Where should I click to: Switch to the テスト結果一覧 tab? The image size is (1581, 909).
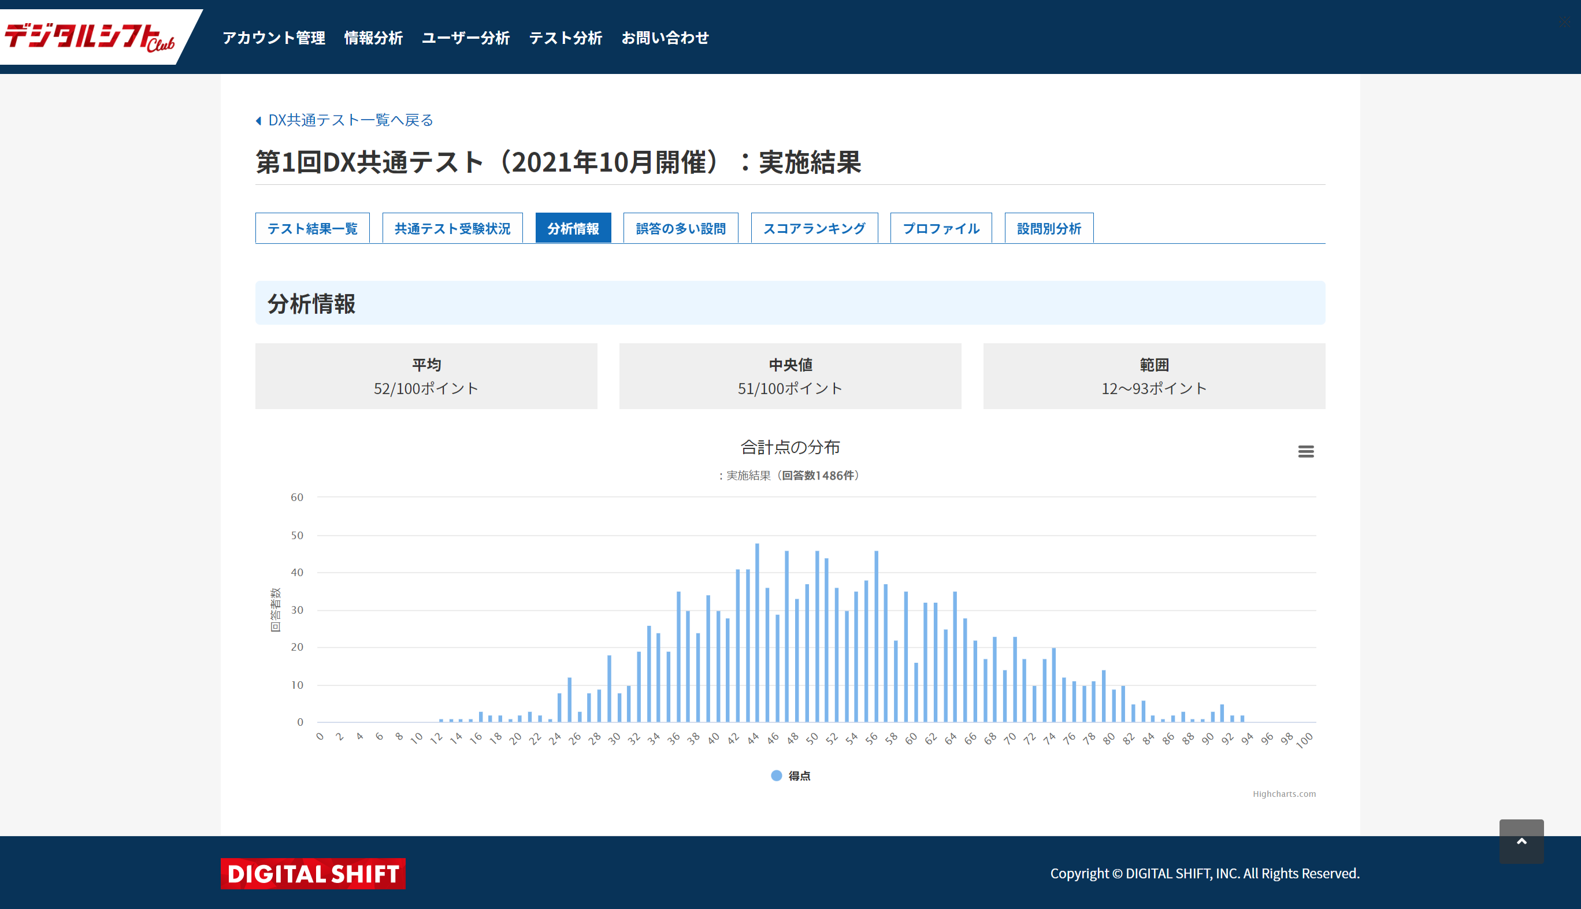click(x=312, y=228)
